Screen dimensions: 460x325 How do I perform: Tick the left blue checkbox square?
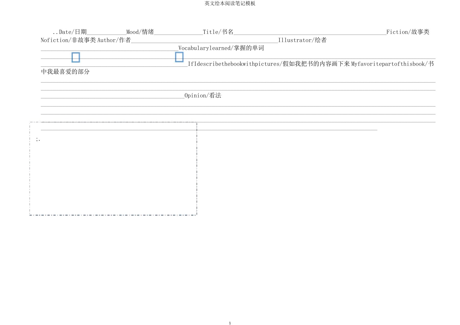[x=76, y=57]
